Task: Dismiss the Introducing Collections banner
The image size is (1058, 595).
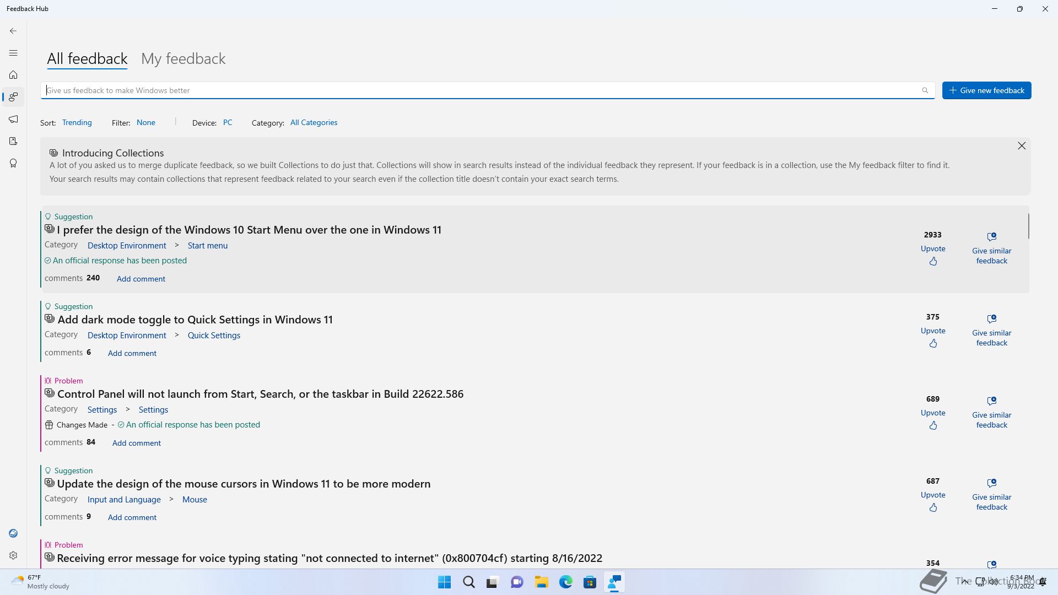Action: (x=1022, y=145)
